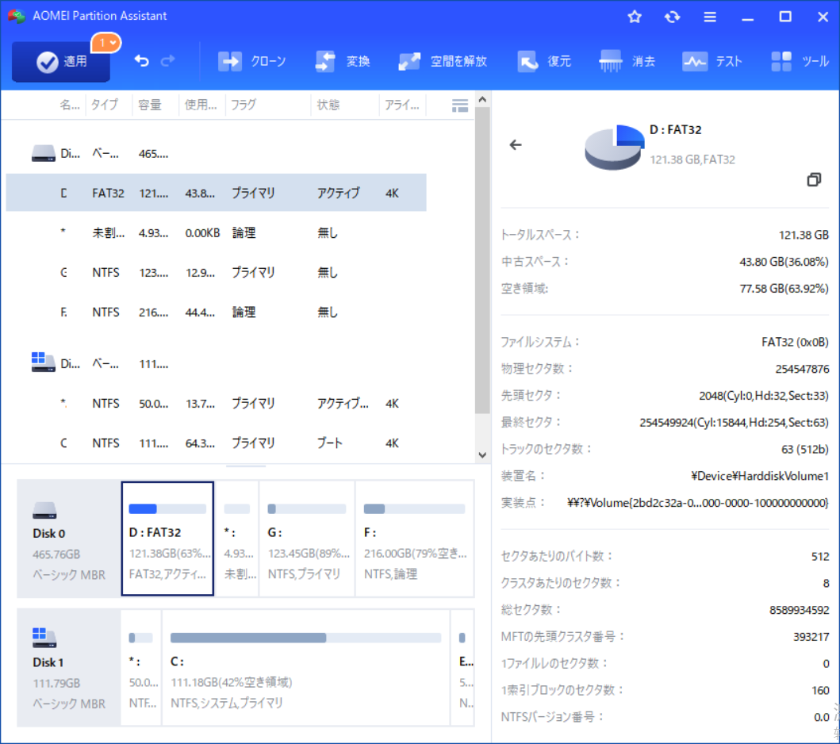Open the クローン (Clone) menu
The width and height of the screenshot is (840, 744).
(x=251, y=62)
